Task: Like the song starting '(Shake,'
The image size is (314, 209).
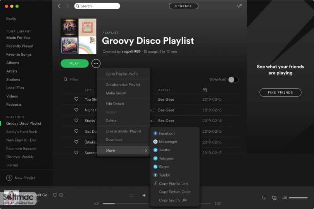Action: click(76, 142)
